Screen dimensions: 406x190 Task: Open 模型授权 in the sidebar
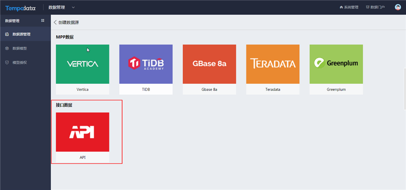(x=25, y=62)
